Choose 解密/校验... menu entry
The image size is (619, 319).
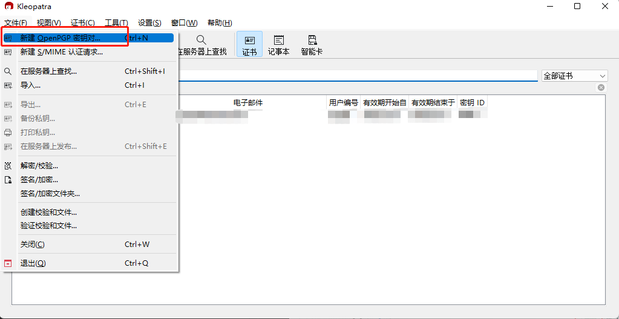click(89, 166)
